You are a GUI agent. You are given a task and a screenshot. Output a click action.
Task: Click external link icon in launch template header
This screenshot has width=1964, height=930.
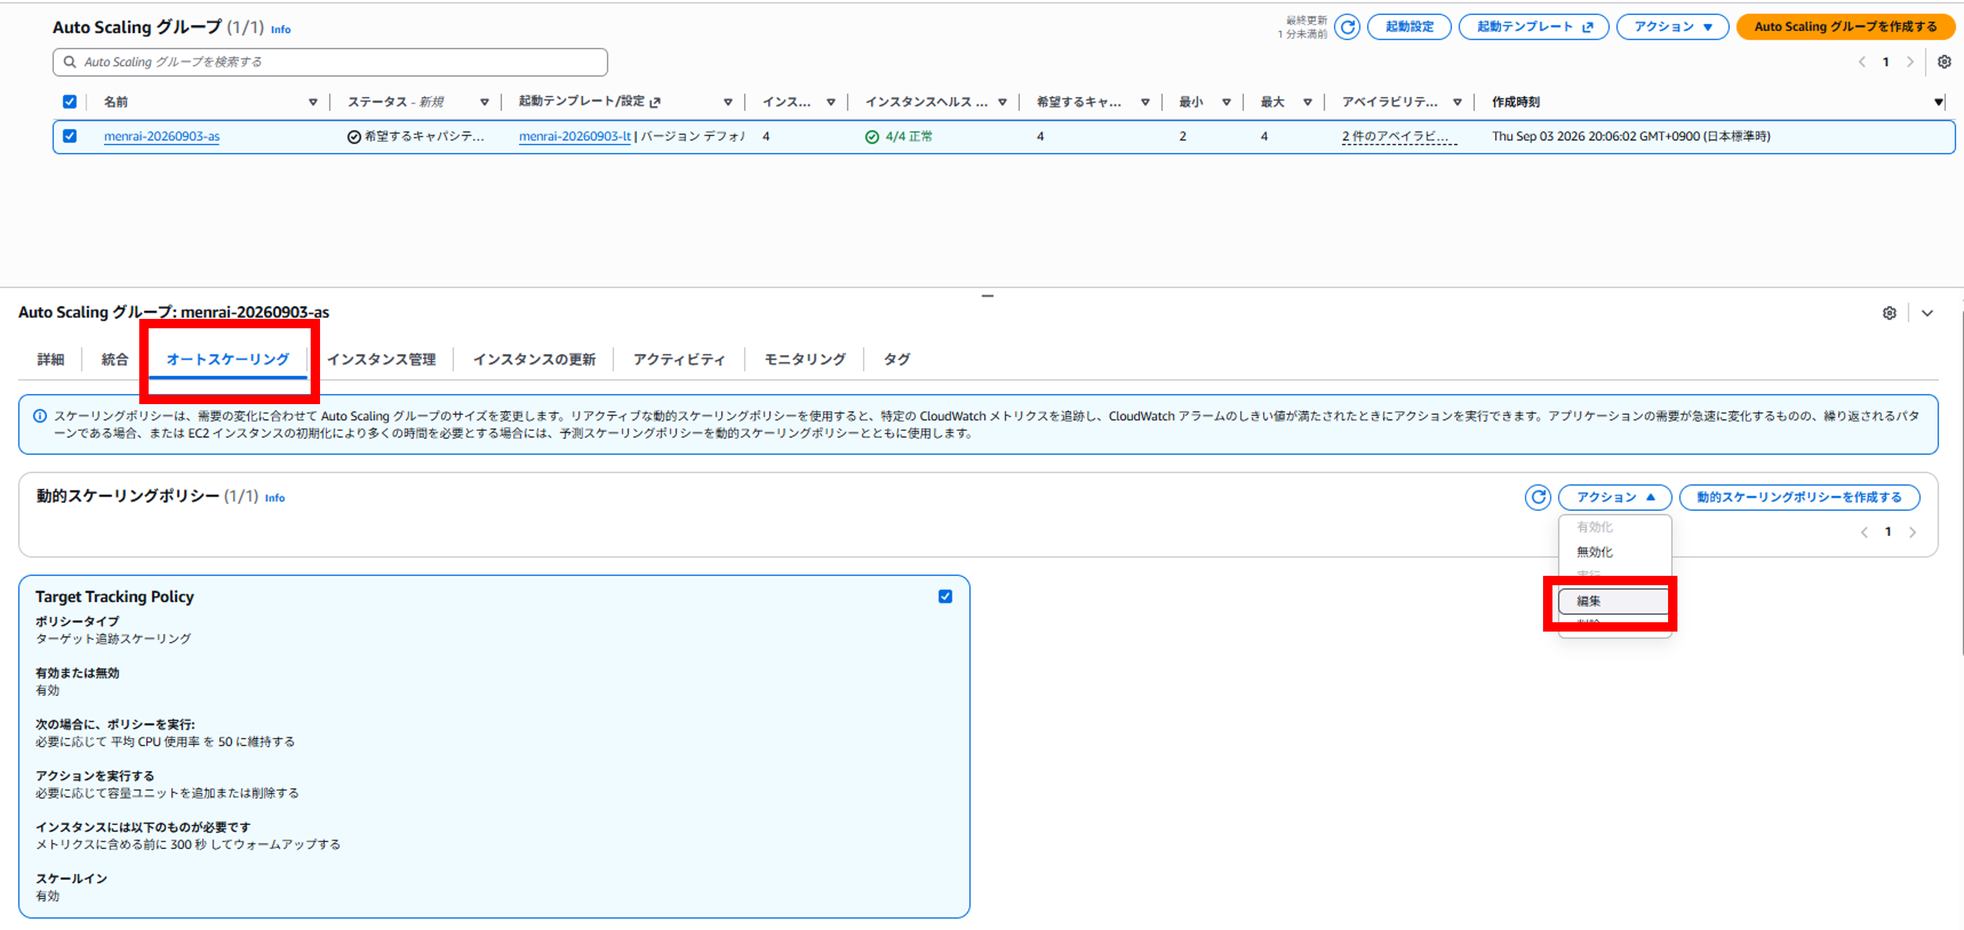(655, 102)
